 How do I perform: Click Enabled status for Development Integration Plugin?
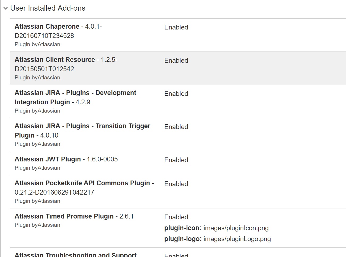point(176,93)
